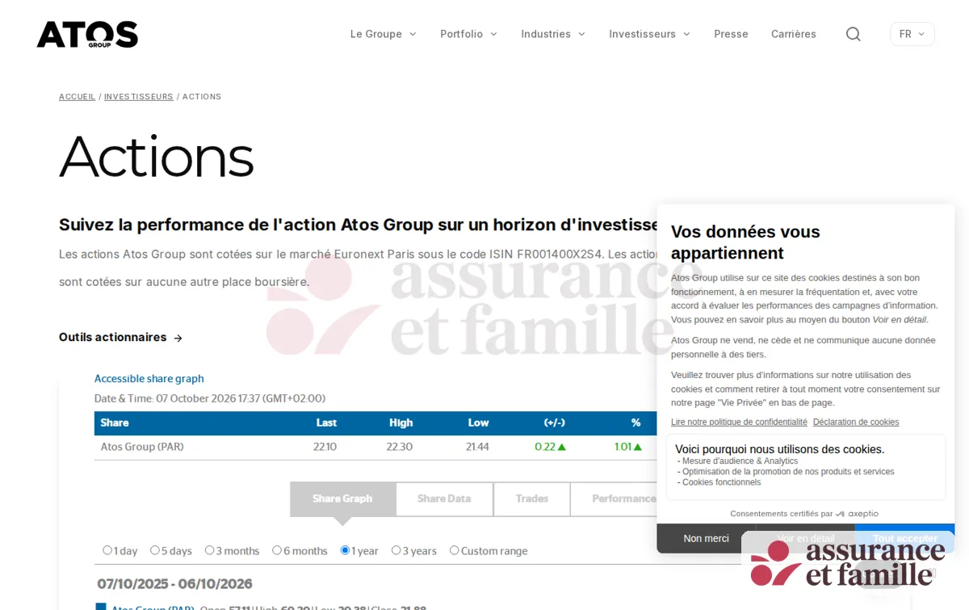Select the 3 years radio button

(396, 550)
